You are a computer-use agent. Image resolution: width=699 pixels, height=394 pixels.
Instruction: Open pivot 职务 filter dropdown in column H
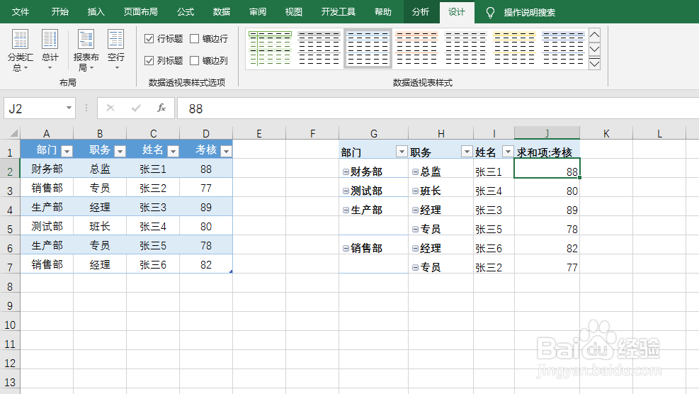(467, 152)
